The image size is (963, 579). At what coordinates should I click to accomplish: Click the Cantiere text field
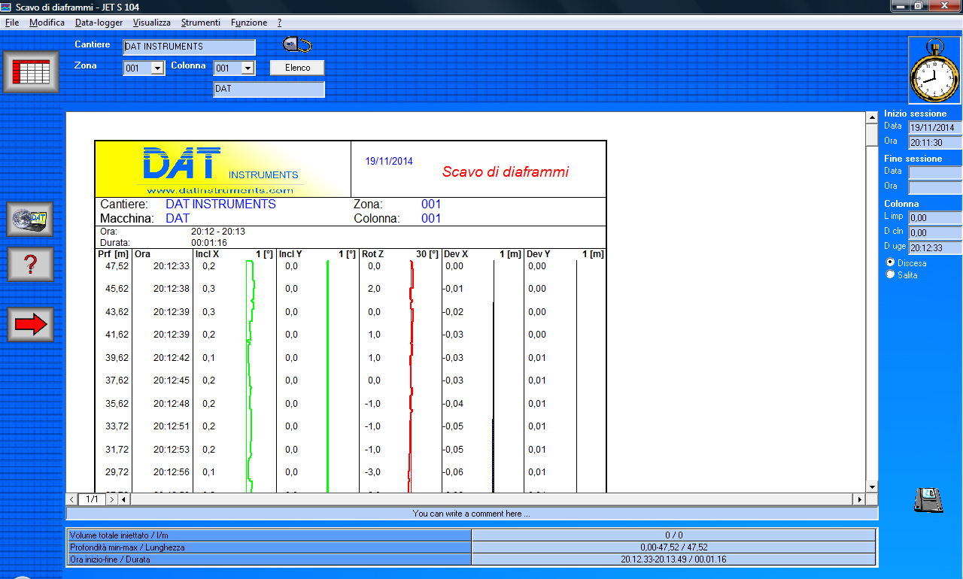(x=189, y=47)
